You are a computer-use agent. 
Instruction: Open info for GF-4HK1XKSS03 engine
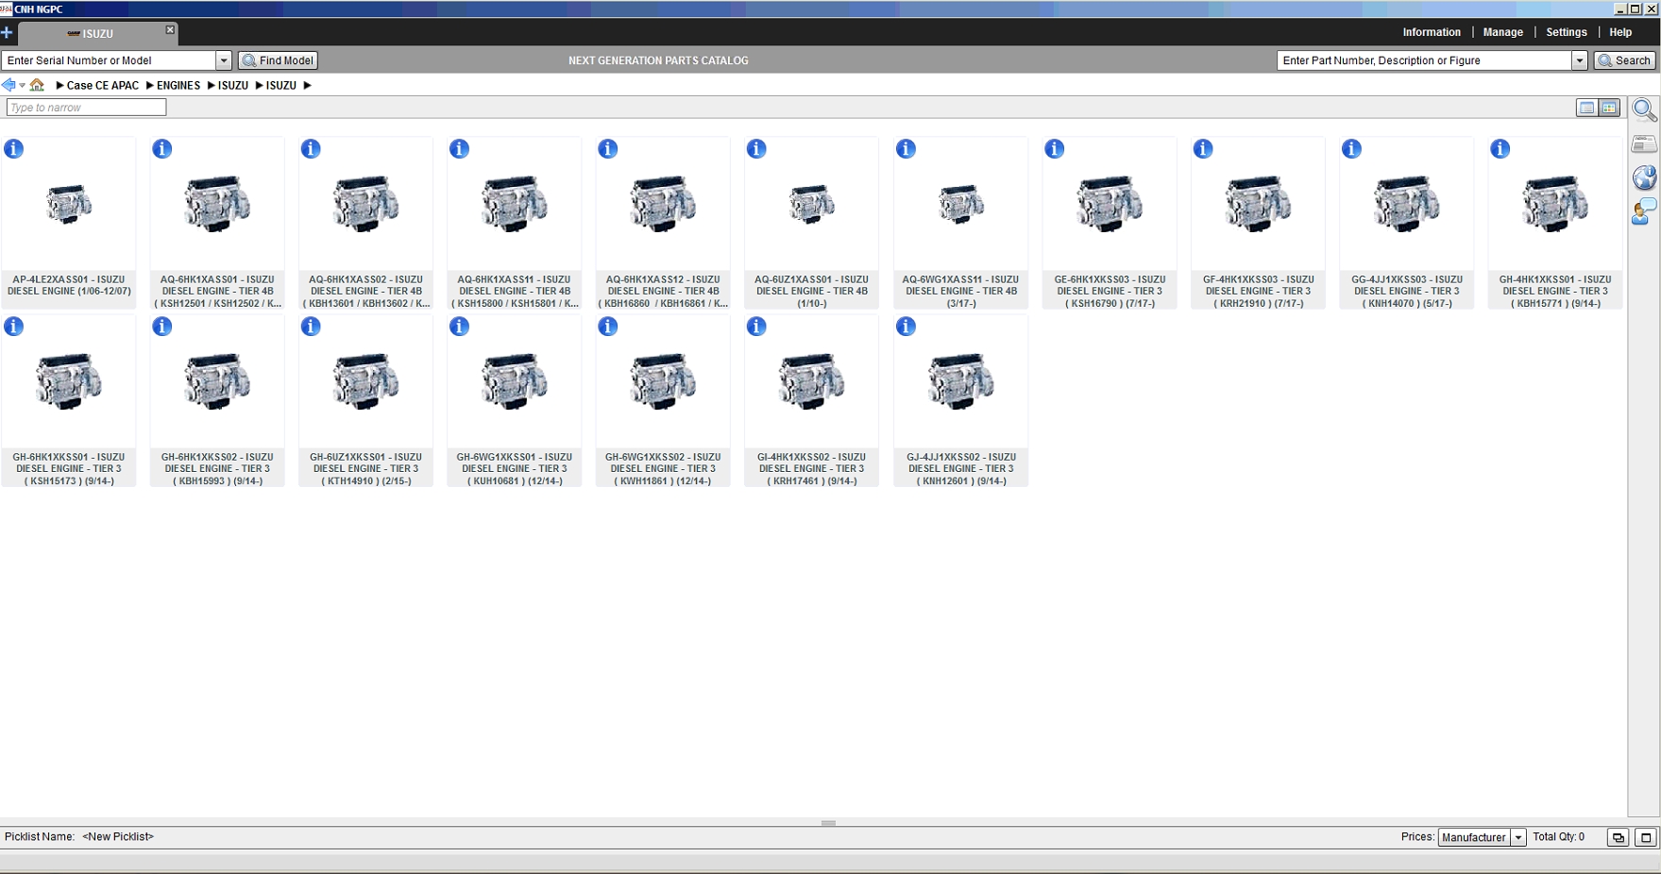(x=1203, y=149)
